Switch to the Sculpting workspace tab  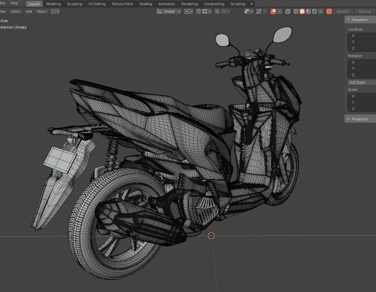point(74,4)
